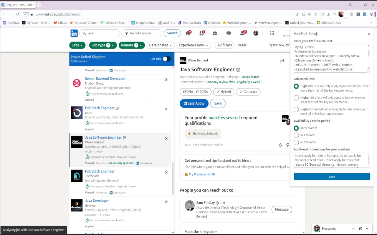
Task: Open the Jobs filter dropdown
Action: click(77, 45)
